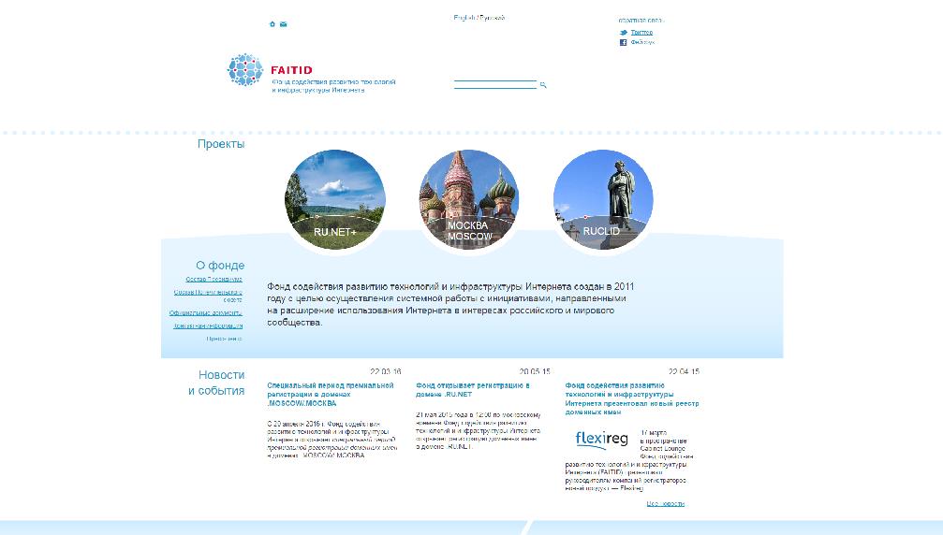
Task: Click the Facebook logo icon
Action: (623, 43)
